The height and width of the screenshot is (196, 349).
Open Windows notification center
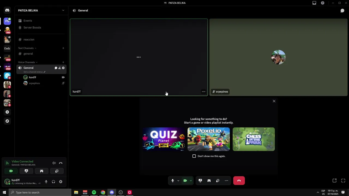tap(343, 192)
